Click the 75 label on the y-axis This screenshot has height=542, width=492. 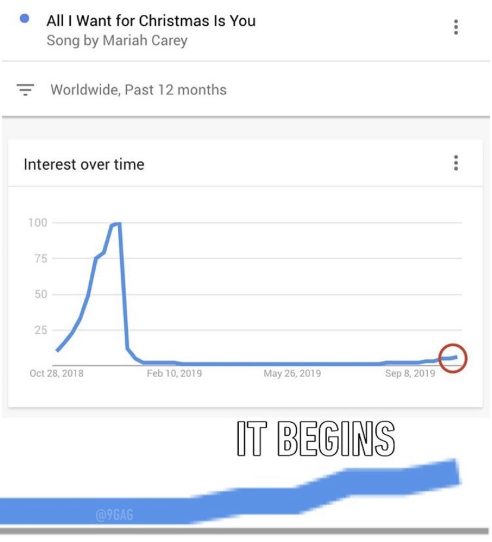41,259
